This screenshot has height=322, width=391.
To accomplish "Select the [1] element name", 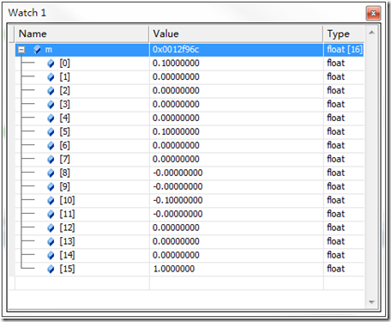I will tap(64, 77).
